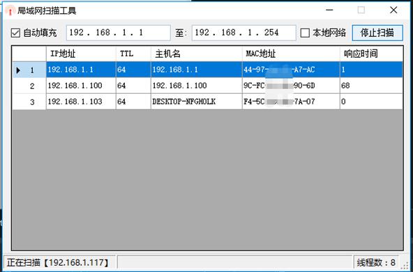413x272 pixels.
Task: Click the row selector arrow for row 1
Action: (18, 70)
